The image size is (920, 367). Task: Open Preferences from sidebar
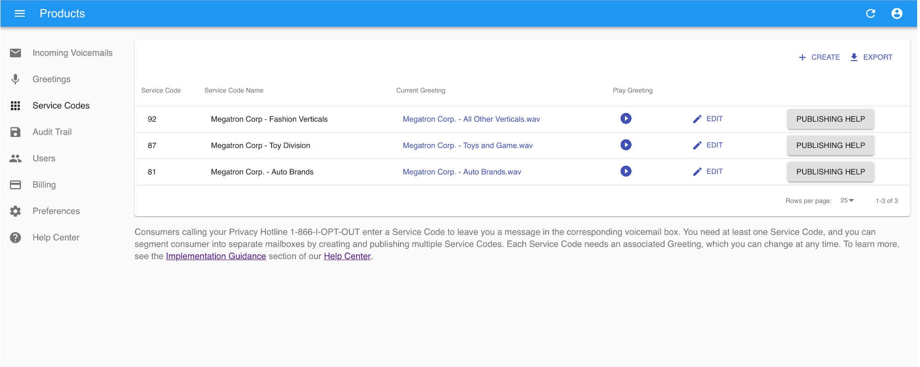pos(56,211)
